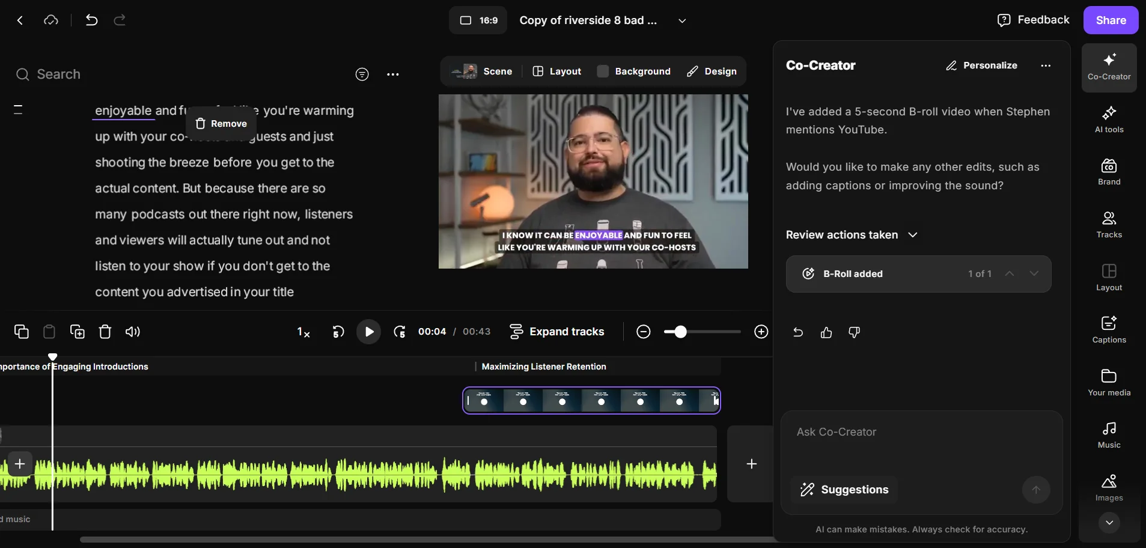Open Music panel in sidebar

tap(1109, 435)
